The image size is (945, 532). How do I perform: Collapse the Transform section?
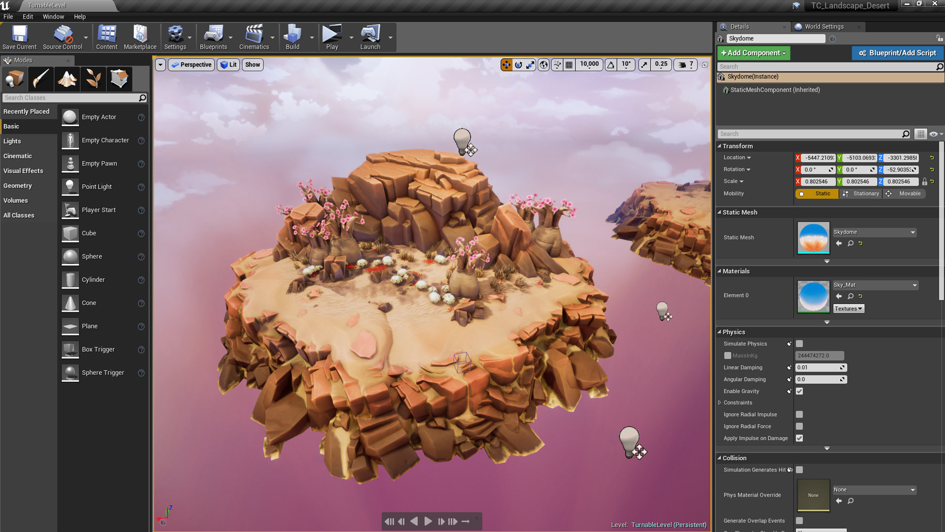pyautogui.click(x=719, y=146)
